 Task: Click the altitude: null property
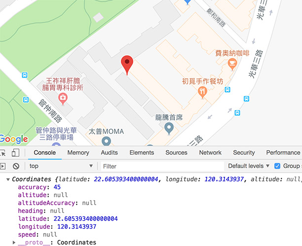point(43,195)
